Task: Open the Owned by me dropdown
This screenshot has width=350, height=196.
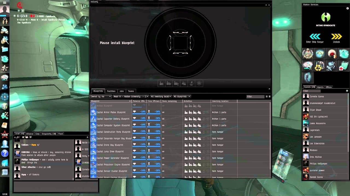Action: pos(101,97)
